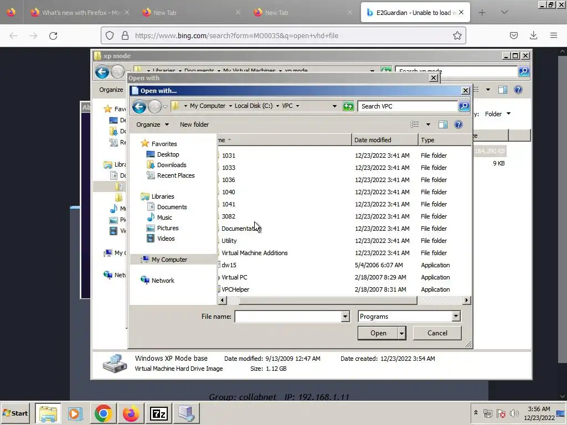Switch to What's new with Firefox tab
Screen dimensions: 567x425
click(80, 13)
